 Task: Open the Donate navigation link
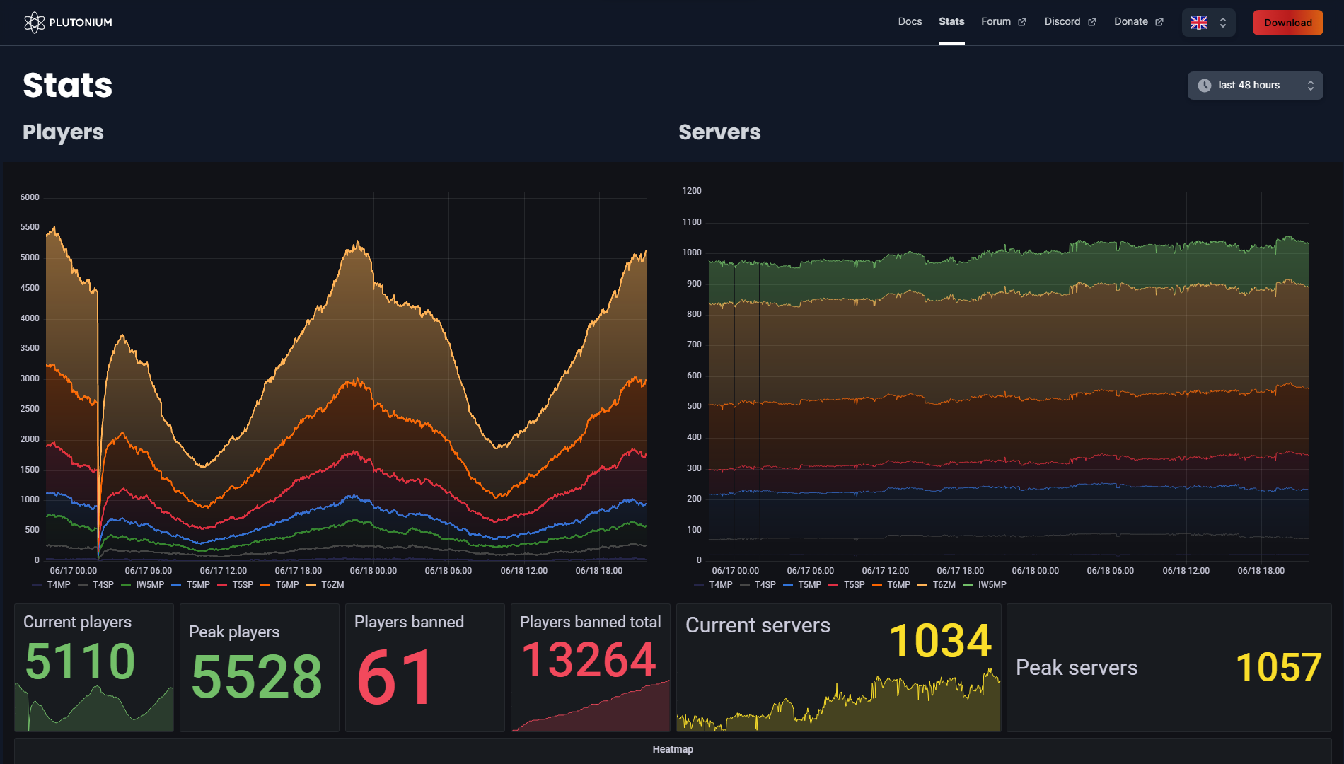tap(1131, 22)
